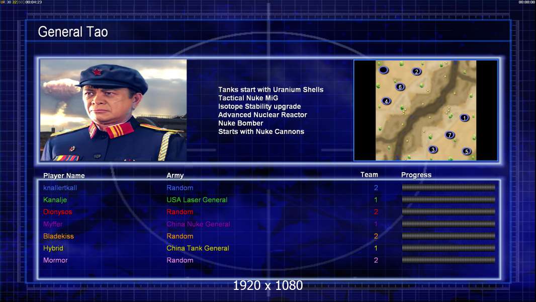The height and width of the screenshot is (302, 536).
Task: Click the Player Name column header
Action: coord(64,176)
